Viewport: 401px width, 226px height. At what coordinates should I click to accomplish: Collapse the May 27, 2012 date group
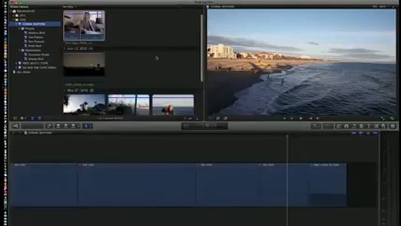65,90
